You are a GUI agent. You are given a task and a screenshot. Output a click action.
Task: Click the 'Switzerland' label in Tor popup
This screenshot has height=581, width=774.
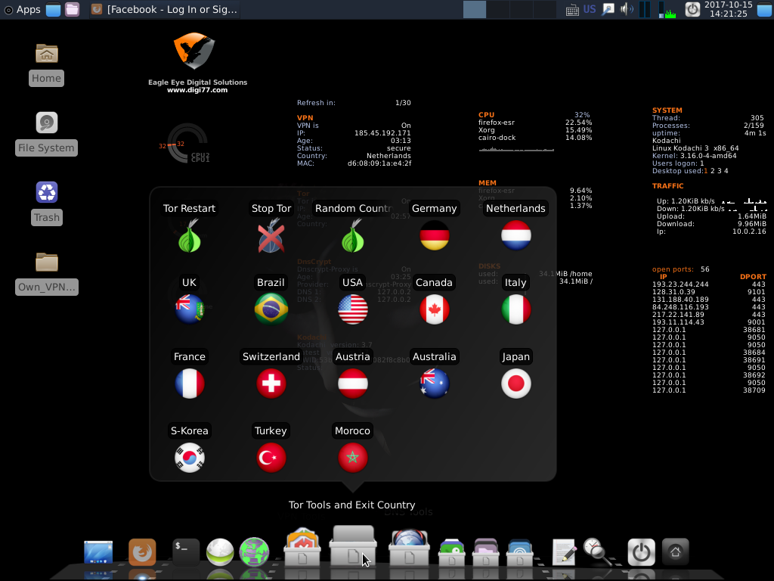tap(271, 357)
